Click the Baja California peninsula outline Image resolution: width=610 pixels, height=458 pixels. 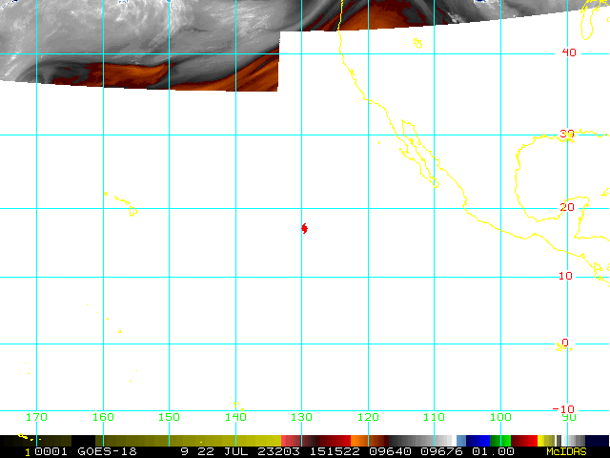pos(419,154)
